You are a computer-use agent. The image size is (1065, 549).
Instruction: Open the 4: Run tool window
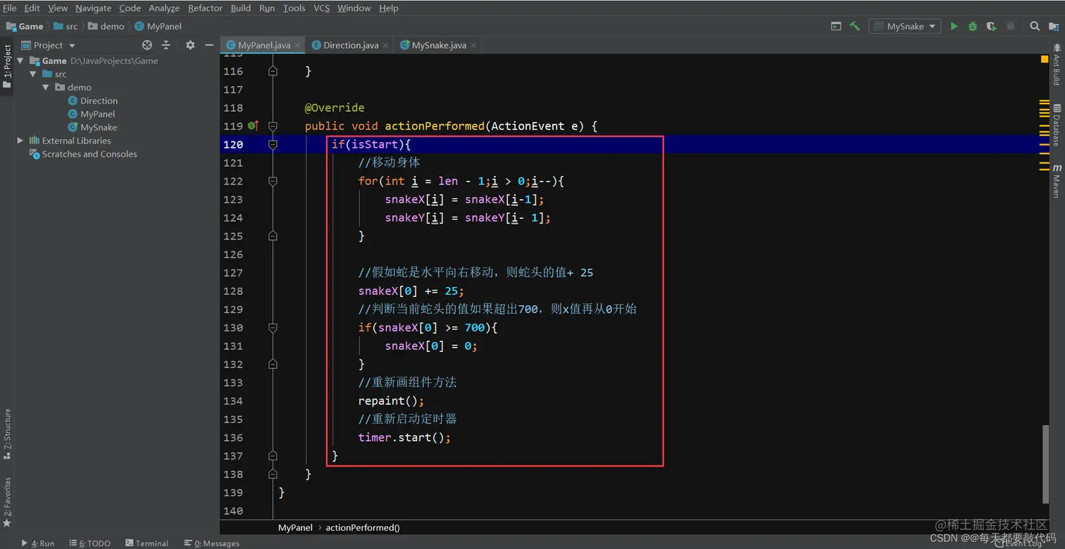[38, 543]
